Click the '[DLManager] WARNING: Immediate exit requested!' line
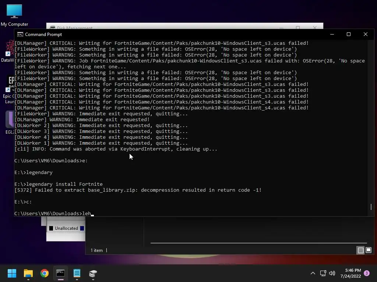 [82, 119]
